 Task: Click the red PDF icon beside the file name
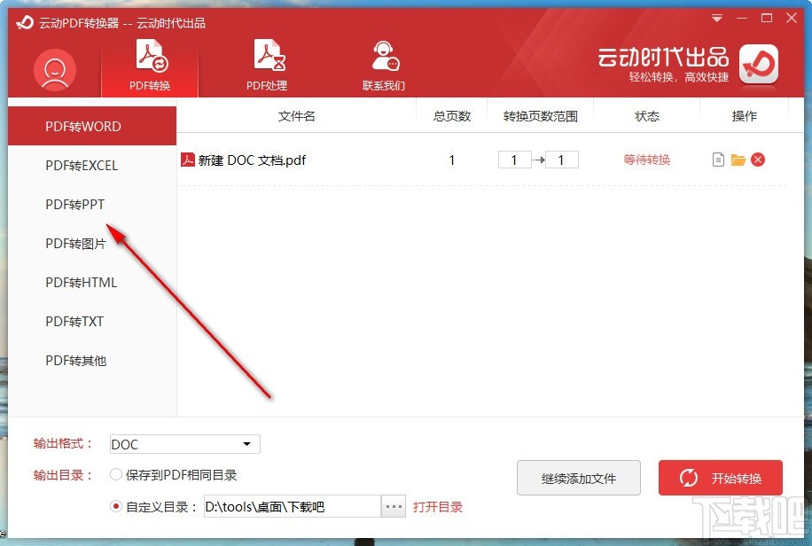188,160
